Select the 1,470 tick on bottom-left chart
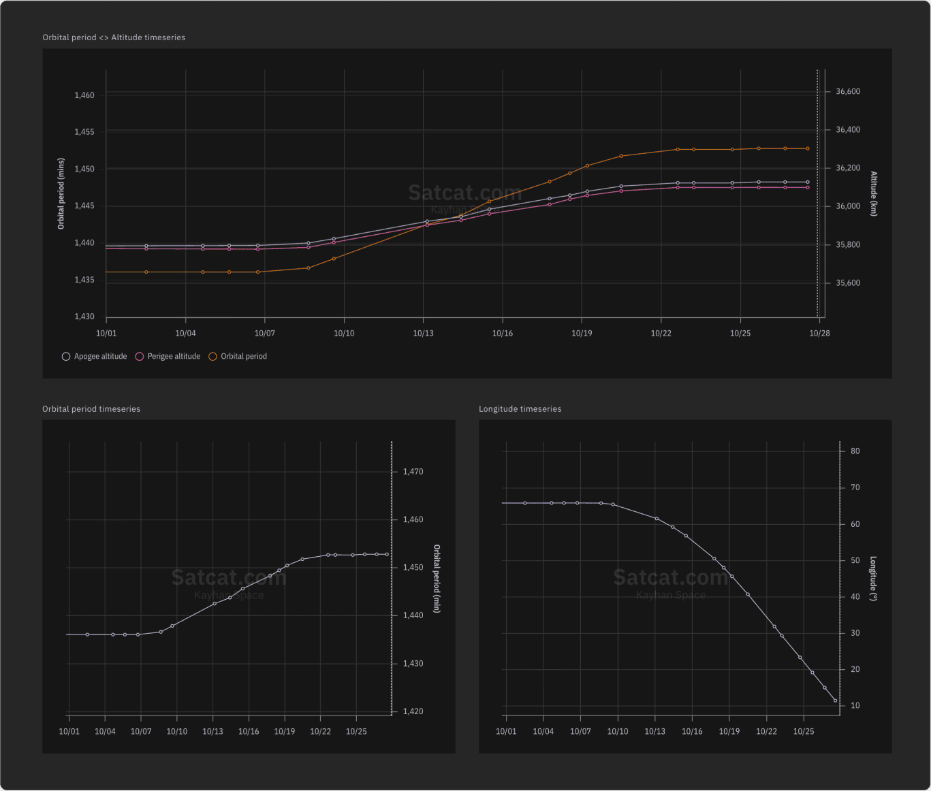 click(x=413, y=472)
